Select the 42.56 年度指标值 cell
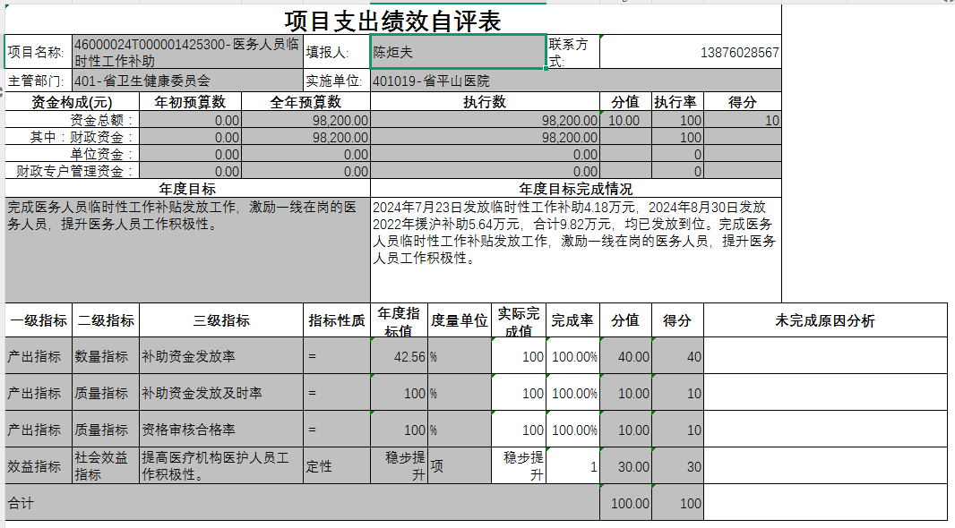Image resolution: width=955 pixels, height=528 pixels. (x=399, y=356)
